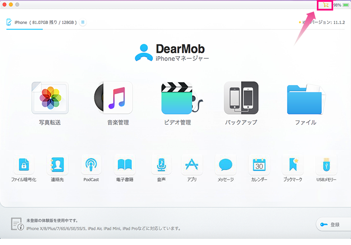
Task: Click the supported devices text line
Action: 103,229
